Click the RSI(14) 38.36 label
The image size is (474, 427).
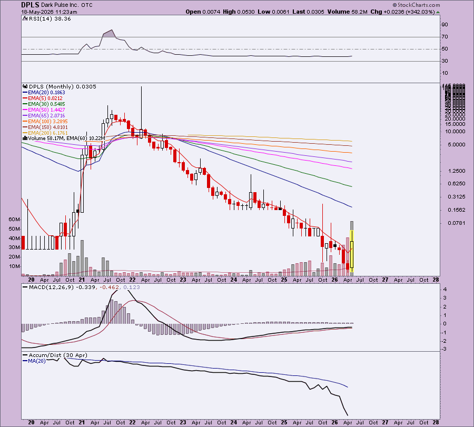[x=50, y=19]
